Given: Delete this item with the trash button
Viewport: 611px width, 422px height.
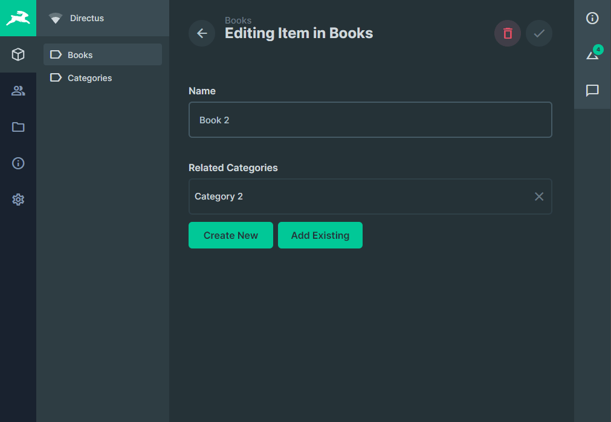Looking at the screenshot, I should click(x=507, y=33).
